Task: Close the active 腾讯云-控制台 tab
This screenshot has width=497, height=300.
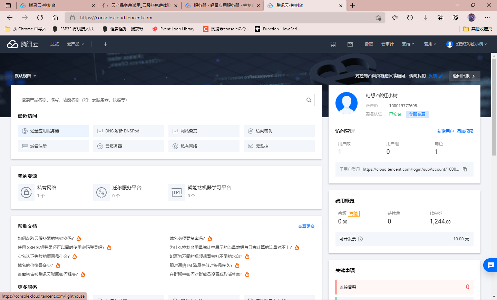Action: pyautogui.click(x=341, y=6)
